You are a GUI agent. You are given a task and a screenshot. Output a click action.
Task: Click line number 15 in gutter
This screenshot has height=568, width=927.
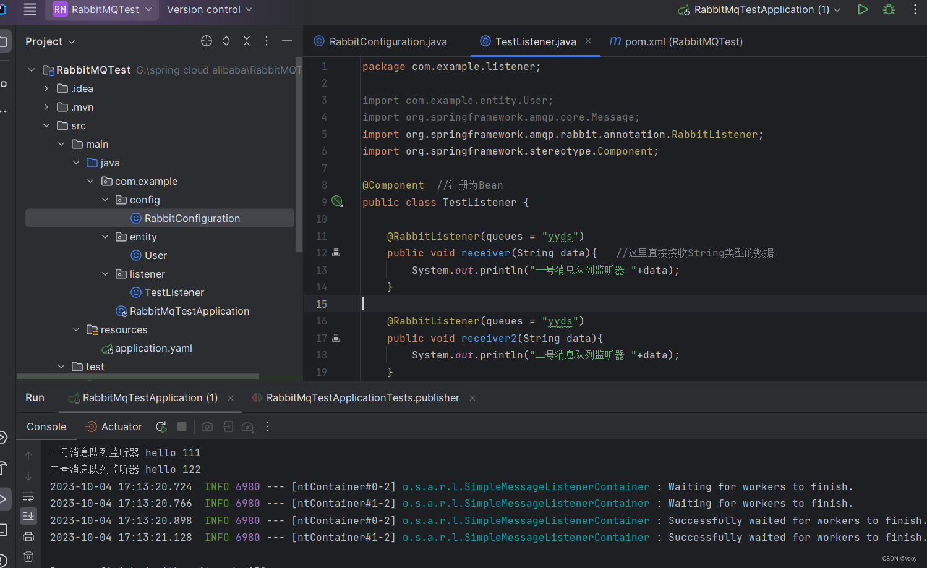322,304
